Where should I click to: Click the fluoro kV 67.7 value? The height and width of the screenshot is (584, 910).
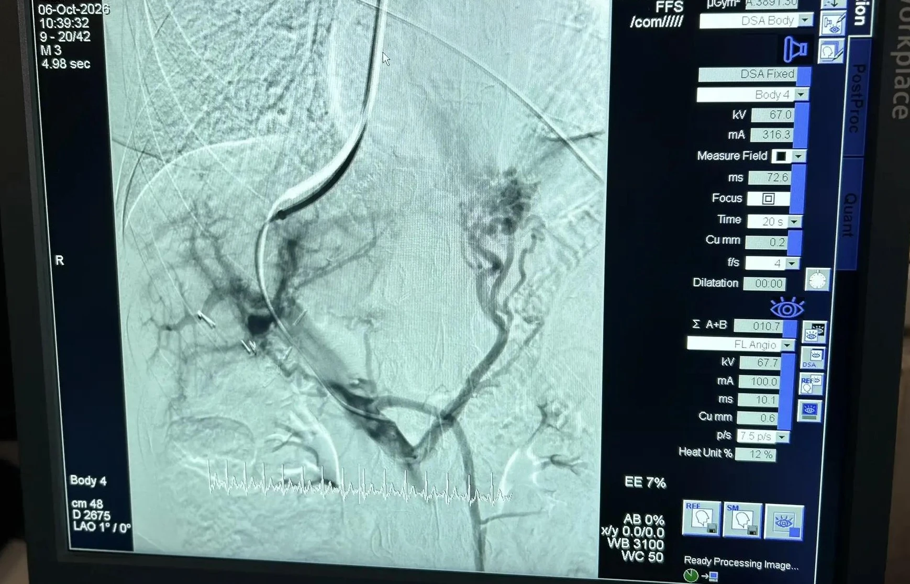(x=760, y=362)
